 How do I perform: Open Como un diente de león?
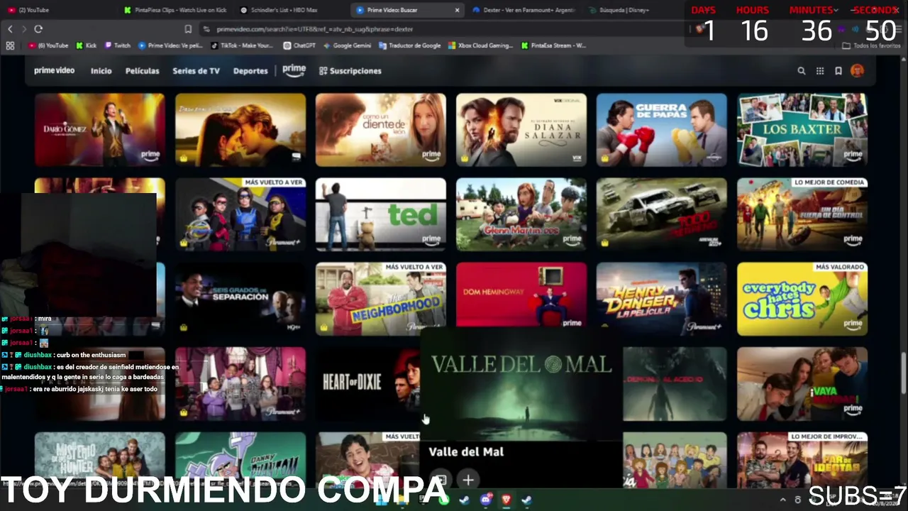(381, 130)
